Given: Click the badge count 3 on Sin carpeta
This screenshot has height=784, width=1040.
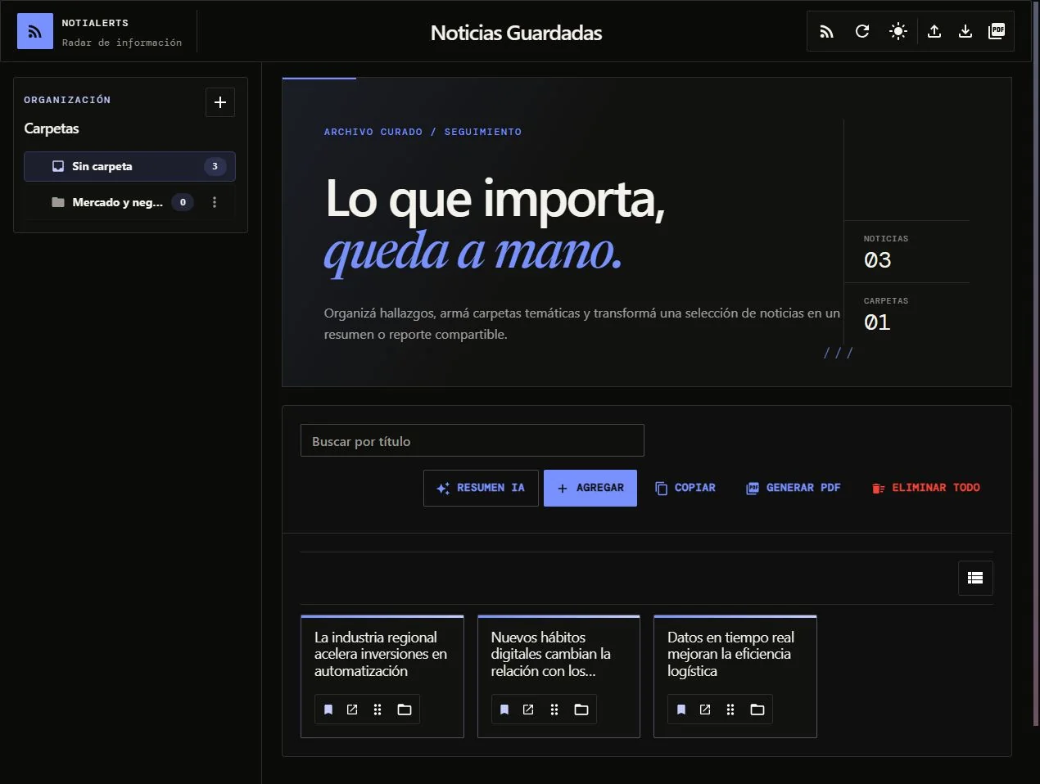Looking at the screenshot, I should [215, 166].
